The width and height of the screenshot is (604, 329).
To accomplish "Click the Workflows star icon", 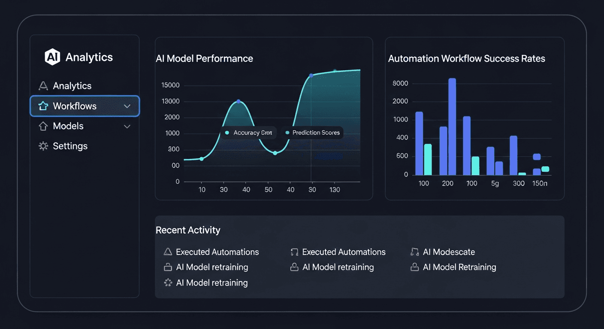I will (x=43, y=106).
